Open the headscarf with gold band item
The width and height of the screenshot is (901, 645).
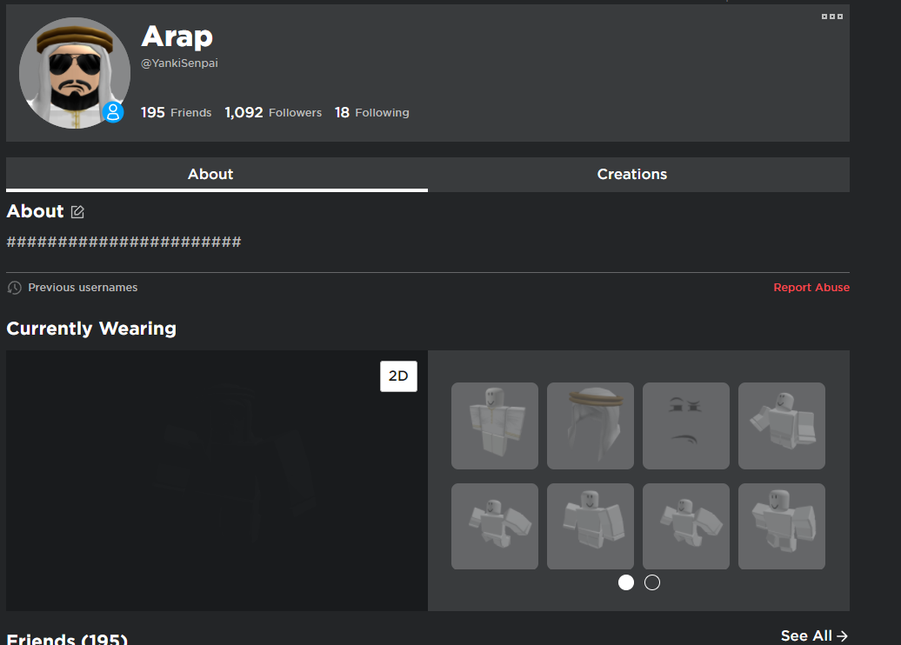591,426
